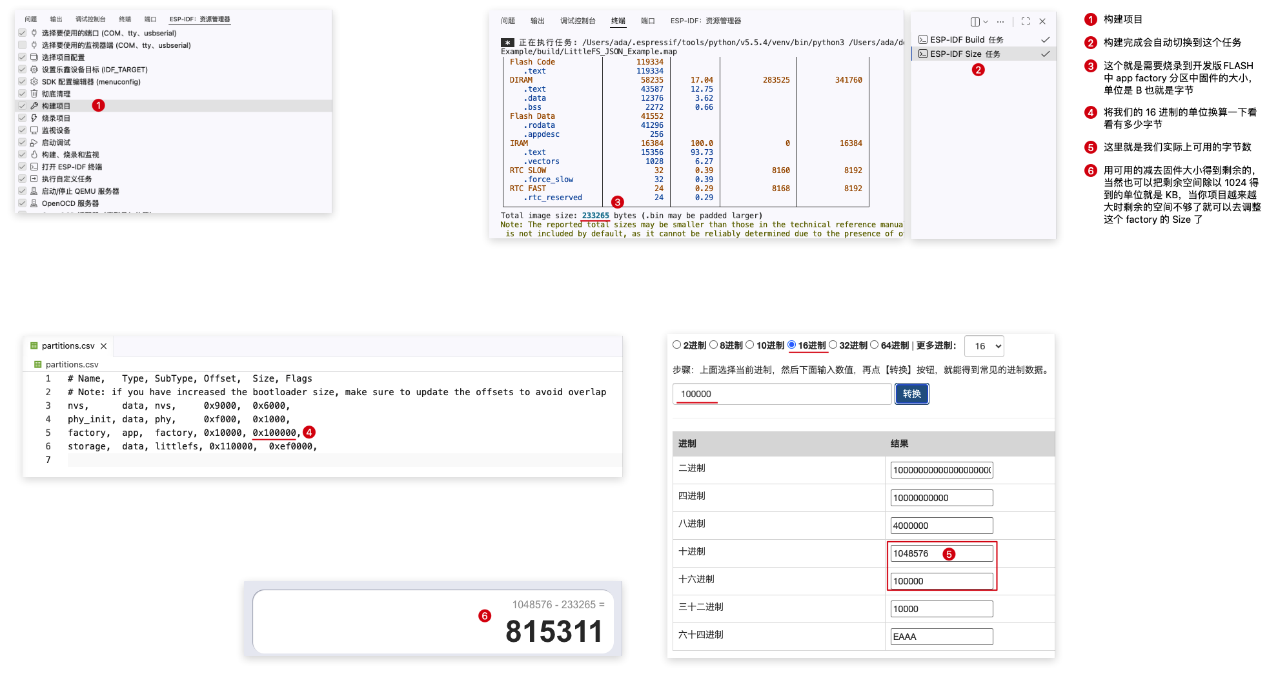
Task: Toggle checkbox for 彻底清理
Action: pyautogui.click(x=23, y=94)
